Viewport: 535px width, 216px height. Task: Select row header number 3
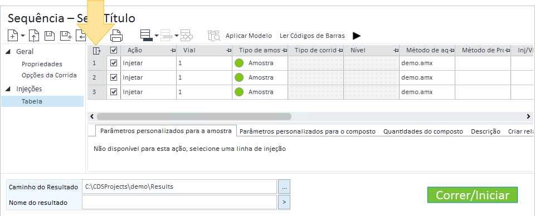(97, 92)
